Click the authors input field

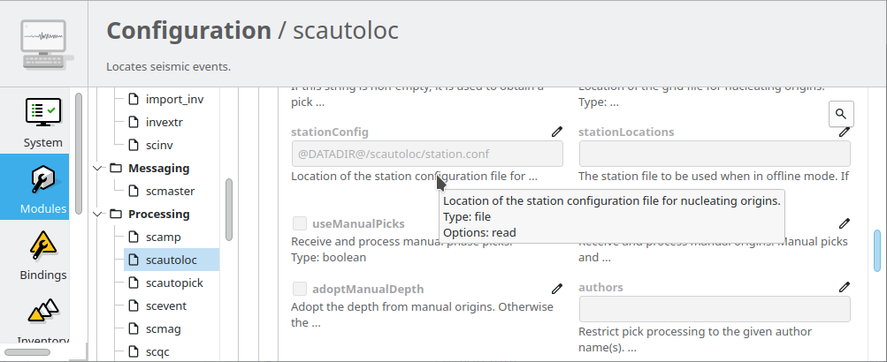pyautogui.click(x=715, y=309)
